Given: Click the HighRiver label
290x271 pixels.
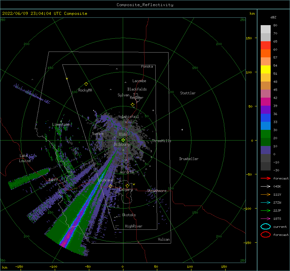Looking at the screenshot, I should tap(134, 226).
